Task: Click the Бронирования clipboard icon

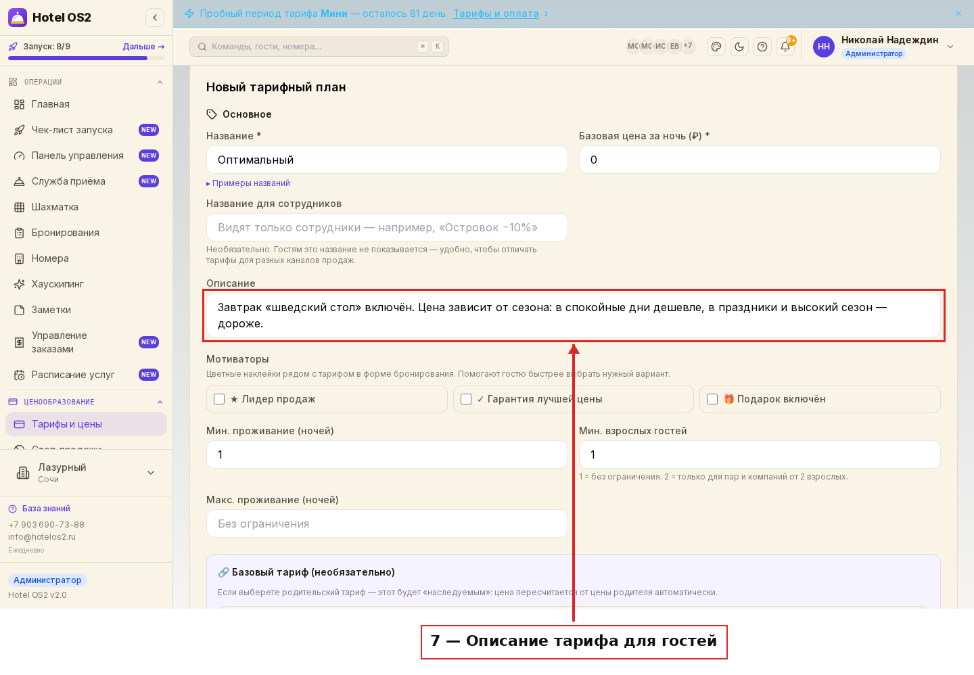Action: click(19, 233)
